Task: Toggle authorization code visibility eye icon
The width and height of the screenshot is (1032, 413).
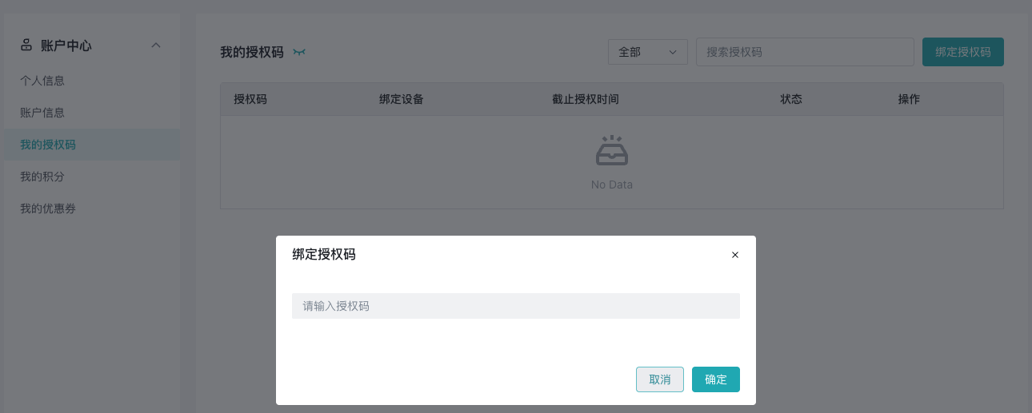Action: click(x=299, y=53)
